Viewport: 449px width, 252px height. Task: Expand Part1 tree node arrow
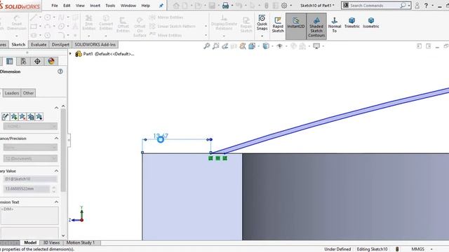[70, 54]
